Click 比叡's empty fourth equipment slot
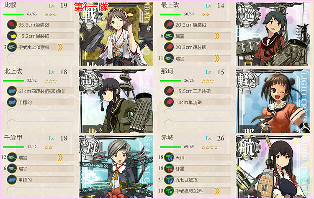This screenshot has width=314, height=199. [40, 58]
